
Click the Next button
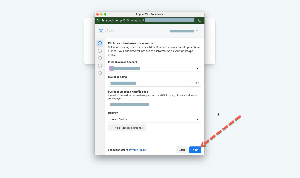(195, 150)
